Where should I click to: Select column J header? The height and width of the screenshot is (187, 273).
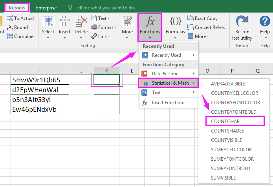tap(81, 71)
